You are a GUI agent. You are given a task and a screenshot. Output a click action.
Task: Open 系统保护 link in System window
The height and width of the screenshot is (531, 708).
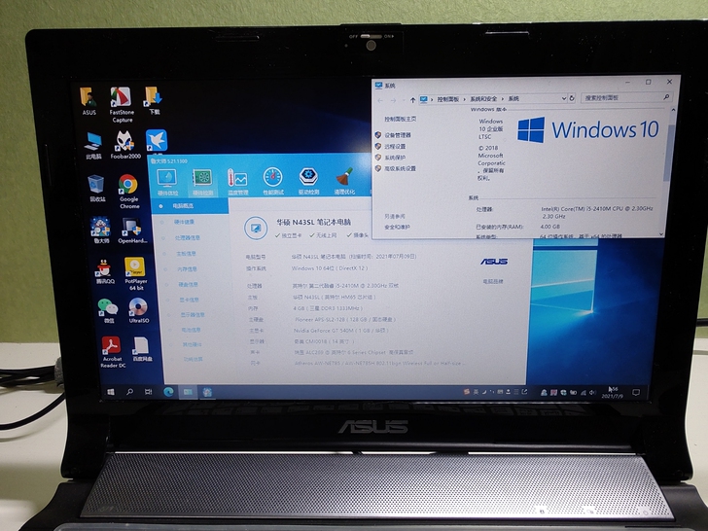point(395,158)
